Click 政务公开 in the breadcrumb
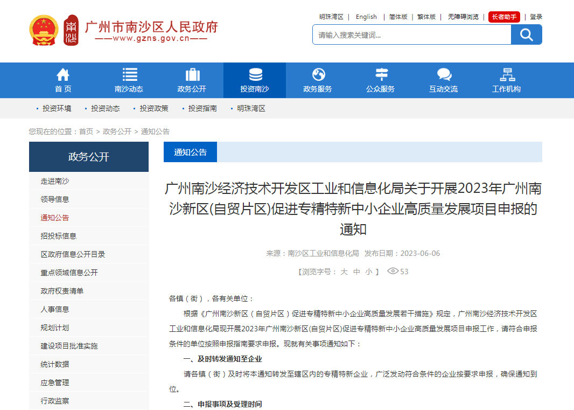Image resolution: width=574 pixels, height=410 pixels. (x=117, y=131)
